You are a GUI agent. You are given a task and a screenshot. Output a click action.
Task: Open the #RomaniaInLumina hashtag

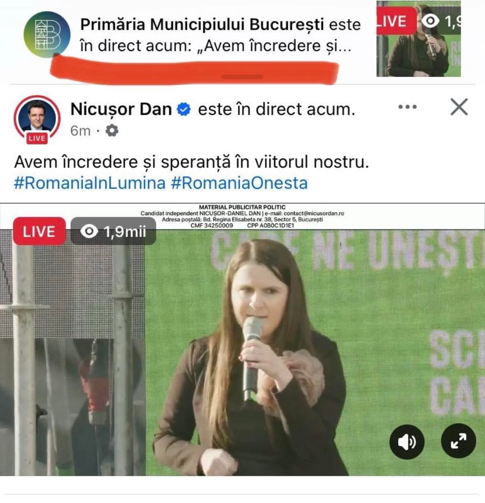89,182
